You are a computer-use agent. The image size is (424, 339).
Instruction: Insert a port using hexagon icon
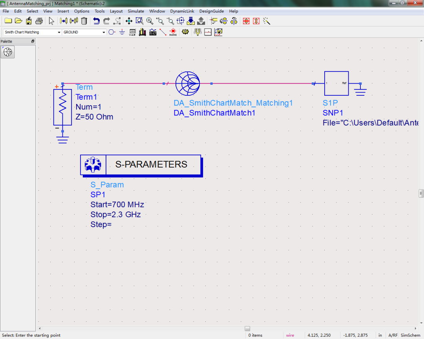[111, 32]
